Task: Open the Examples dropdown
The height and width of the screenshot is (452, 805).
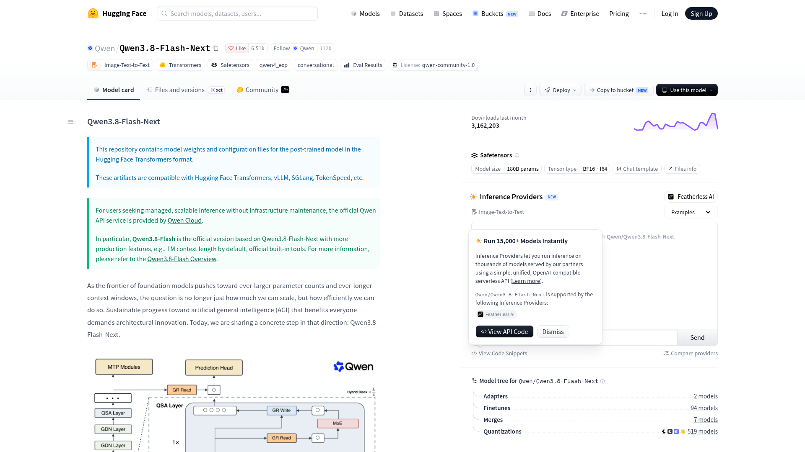Action: (x=691, y=212)
